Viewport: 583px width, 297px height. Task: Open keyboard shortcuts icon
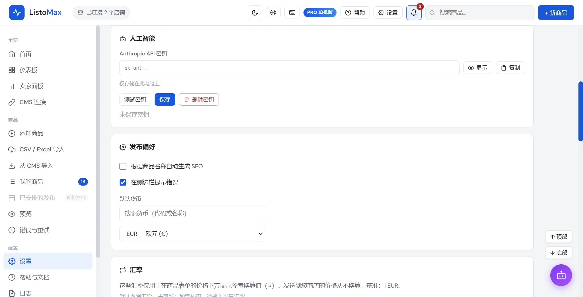pyautogui.click(x=292, y=12)
